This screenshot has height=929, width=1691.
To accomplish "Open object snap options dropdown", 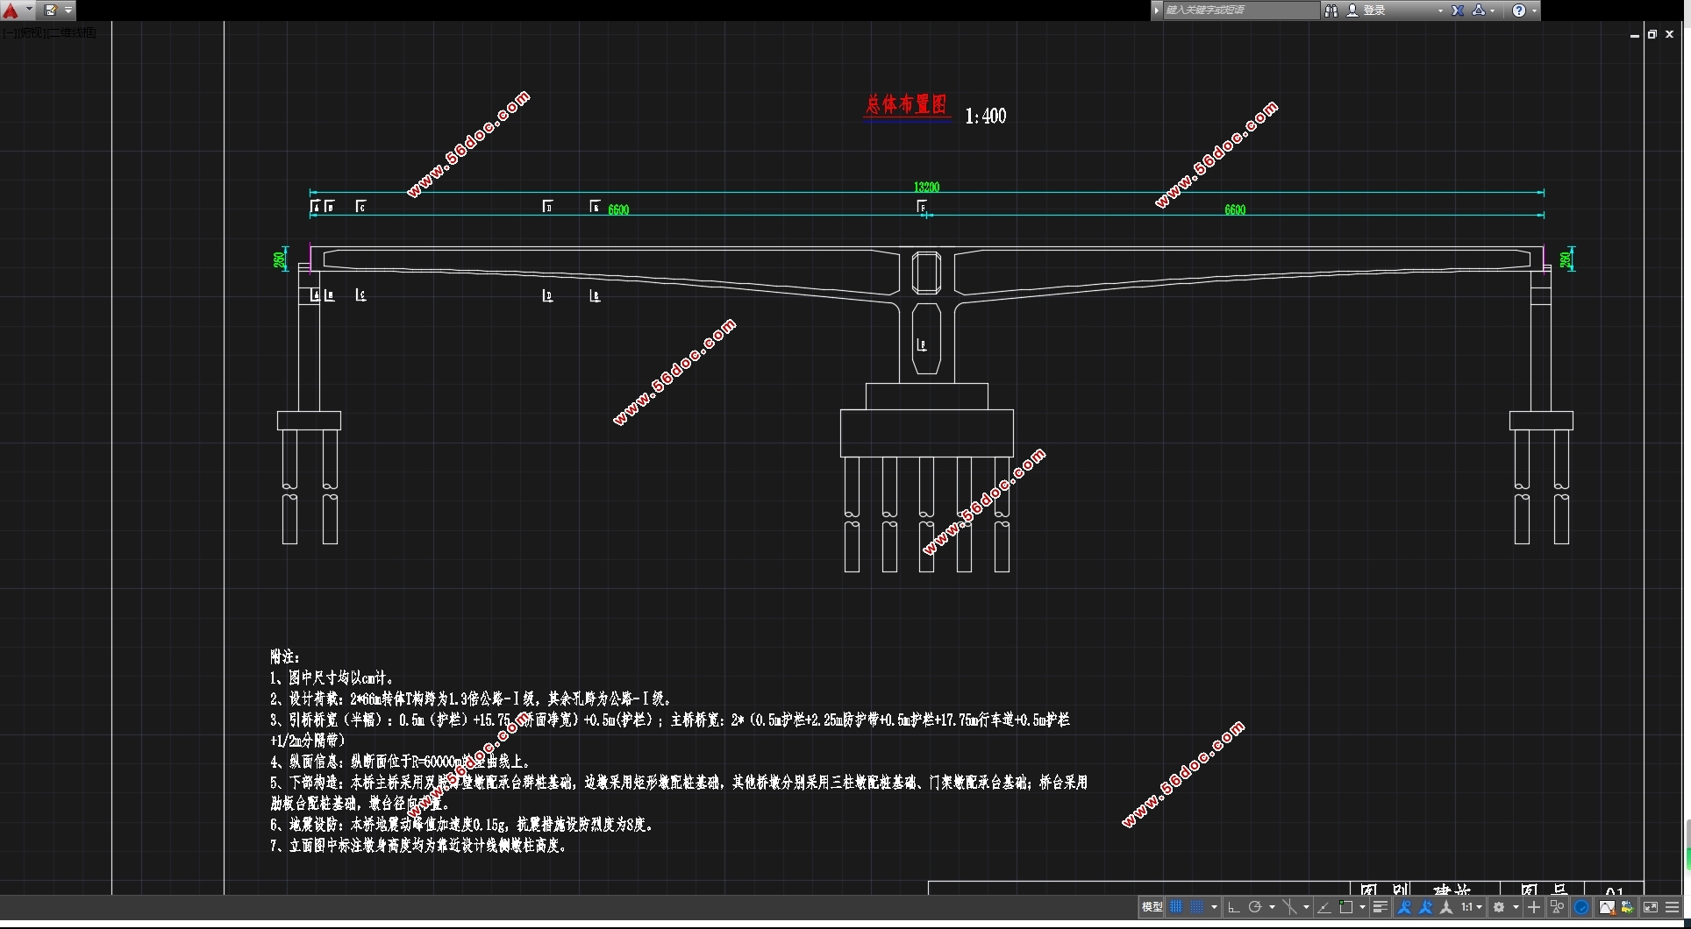I will coord(1362,907).
